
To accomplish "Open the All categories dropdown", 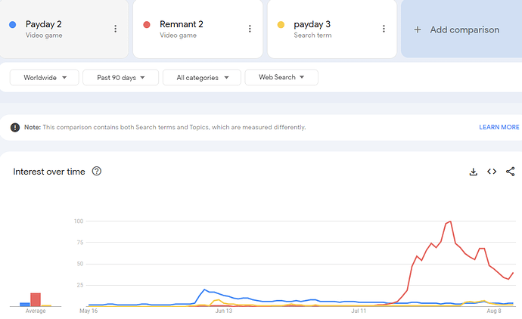I will (x=202, y=78).
